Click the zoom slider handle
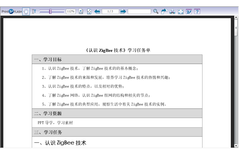This screenshot has height=151, width=239. (x=50, y=12)
